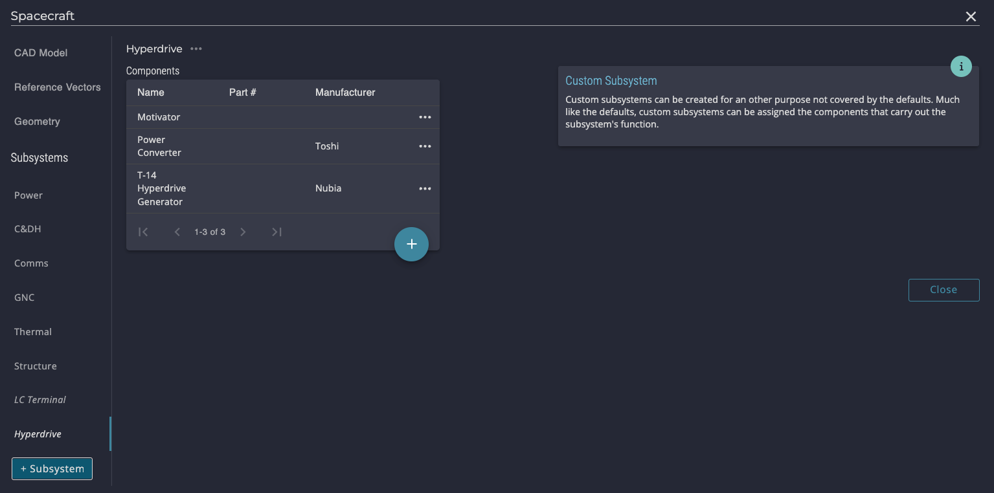Open the CAD Model section

point(41,53)
